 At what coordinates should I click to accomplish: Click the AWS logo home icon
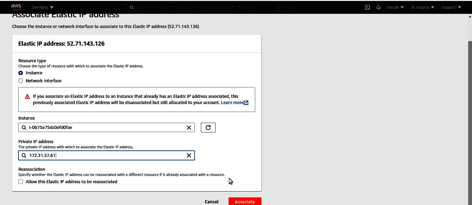tap(16, 7)
